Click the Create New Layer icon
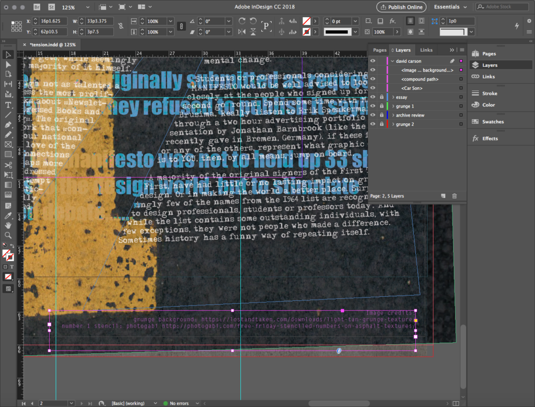This screenshot has height=407, width=535. 443,196
